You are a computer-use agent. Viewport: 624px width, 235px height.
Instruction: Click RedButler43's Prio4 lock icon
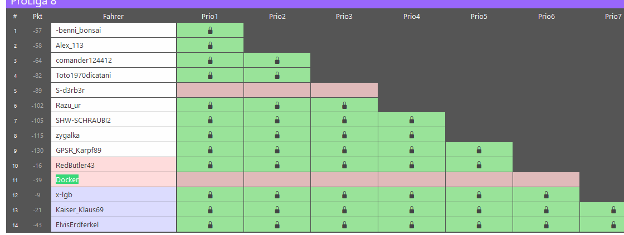click(x=412, y=165)
